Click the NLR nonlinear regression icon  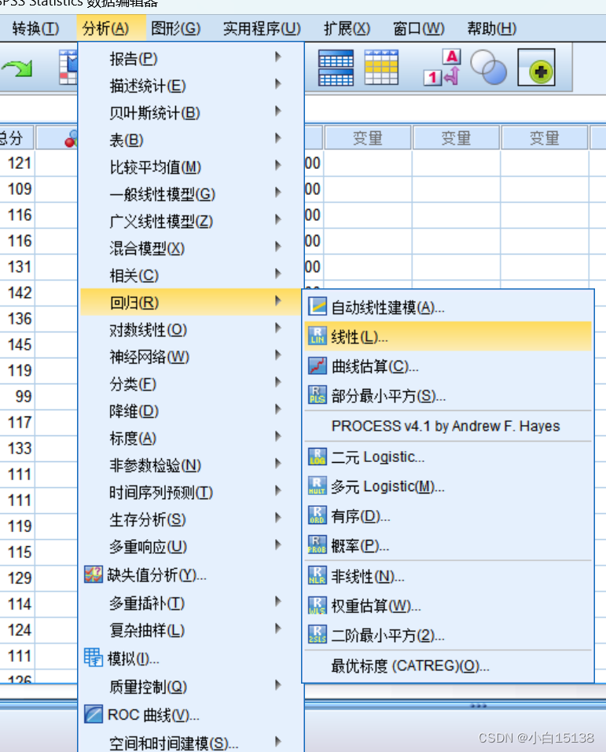318,576
